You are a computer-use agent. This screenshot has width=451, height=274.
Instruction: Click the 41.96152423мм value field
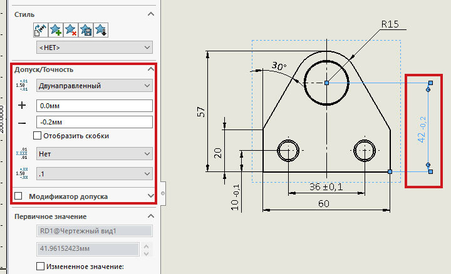tap(88, 249)
